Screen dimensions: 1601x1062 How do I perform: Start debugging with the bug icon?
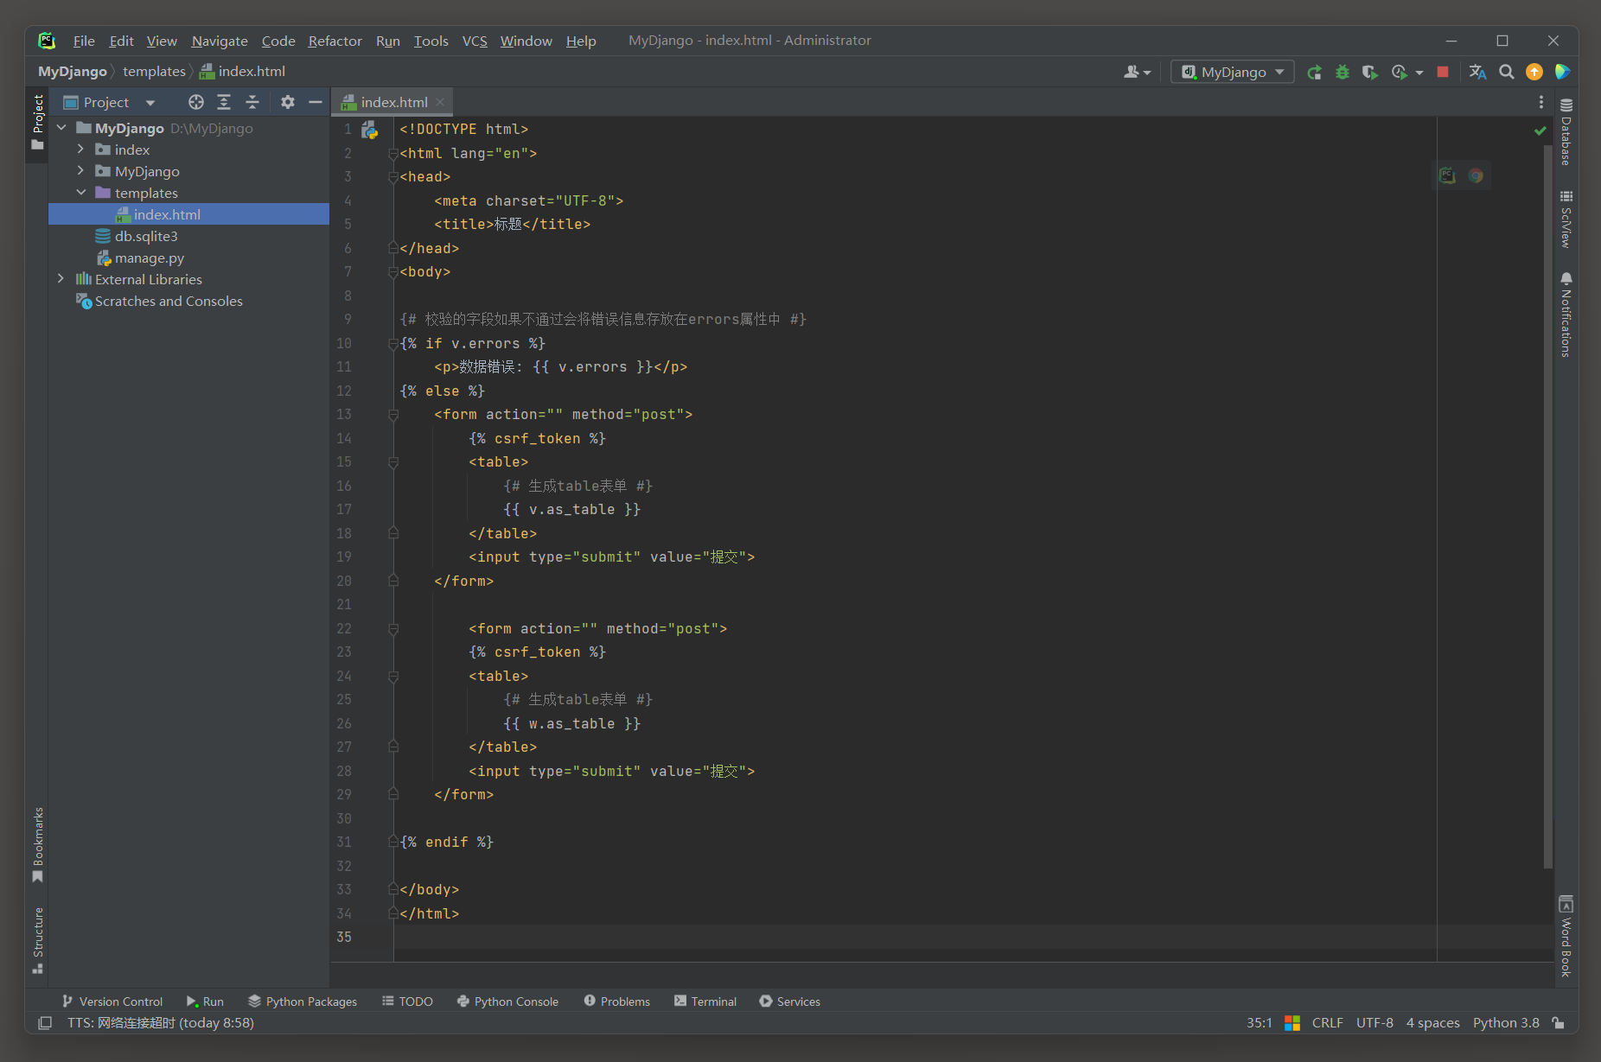[x=1343, y=73]
